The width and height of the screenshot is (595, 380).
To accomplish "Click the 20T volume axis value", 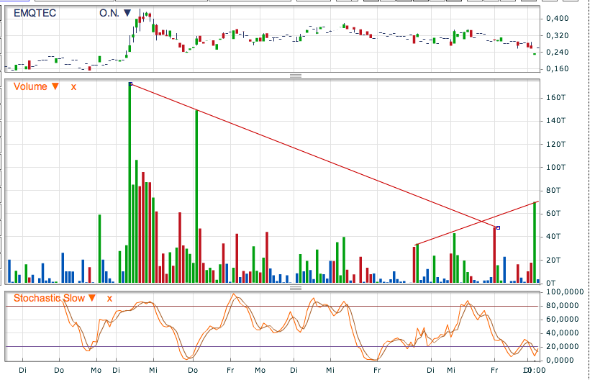I will pos(553,260).
